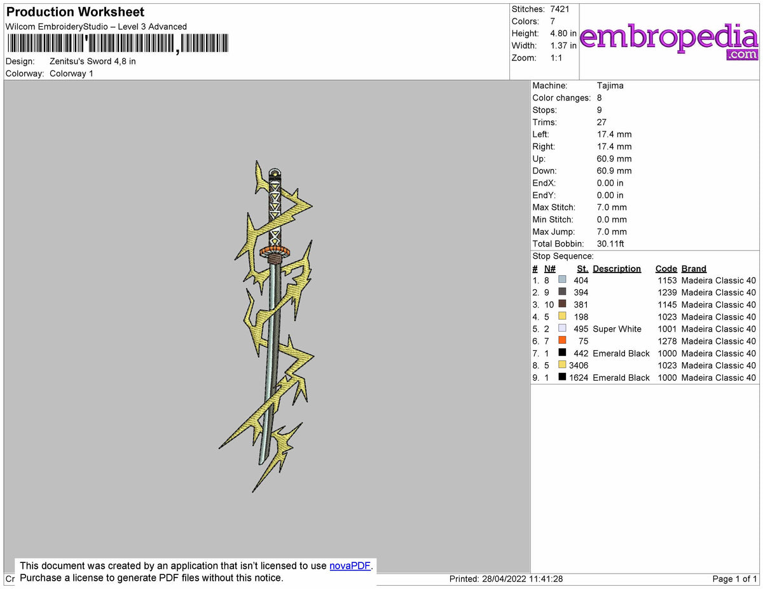Screen dimensions: 763x589
Task: Click the # column header in Stop Sequence
Action: [x=535, y=268]
